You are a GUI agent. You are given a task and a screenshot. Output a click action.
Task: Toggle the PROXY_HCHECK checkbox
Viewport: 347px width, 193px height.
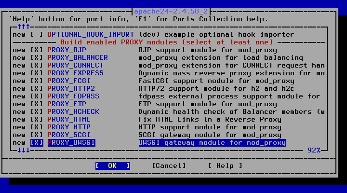pyautogui.click(x=37, y=111)
